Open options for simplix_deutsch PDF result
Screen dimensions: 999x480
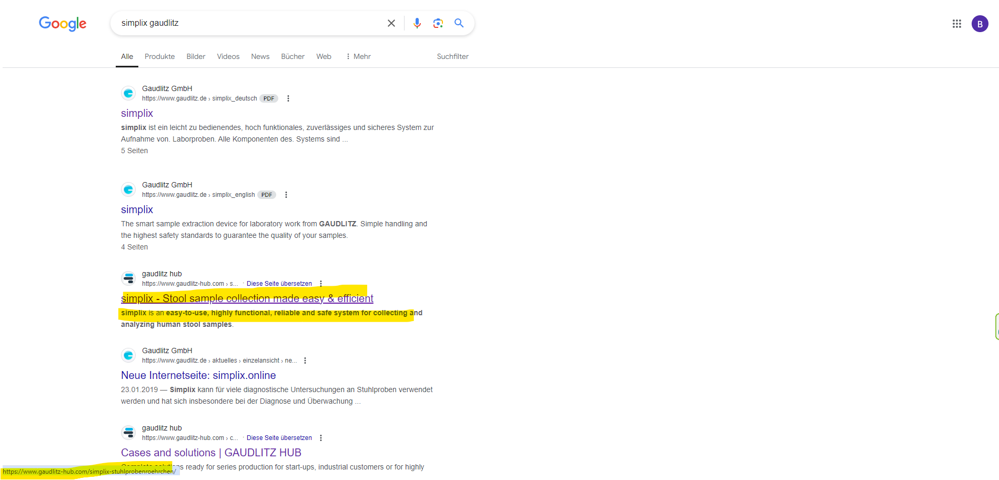(x=288, y=98)
